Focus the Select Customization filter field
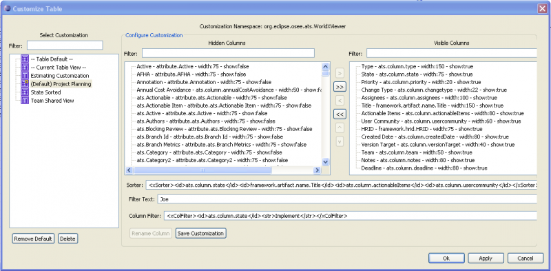The height and width of the screenshot is (271, 551). 65,46
